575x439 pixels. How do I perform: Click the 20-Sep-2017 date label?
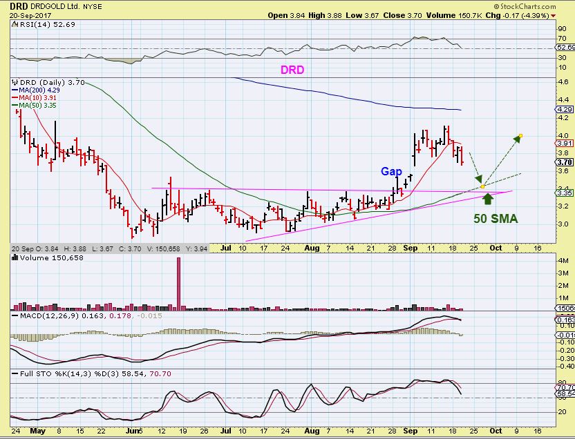[30, 16]
